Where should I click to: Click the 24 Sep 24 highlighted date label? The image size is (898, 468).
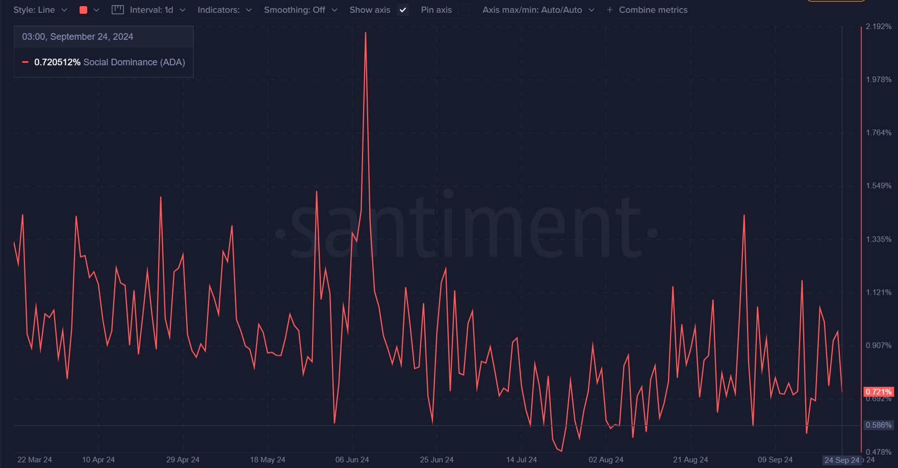[842, 460]
